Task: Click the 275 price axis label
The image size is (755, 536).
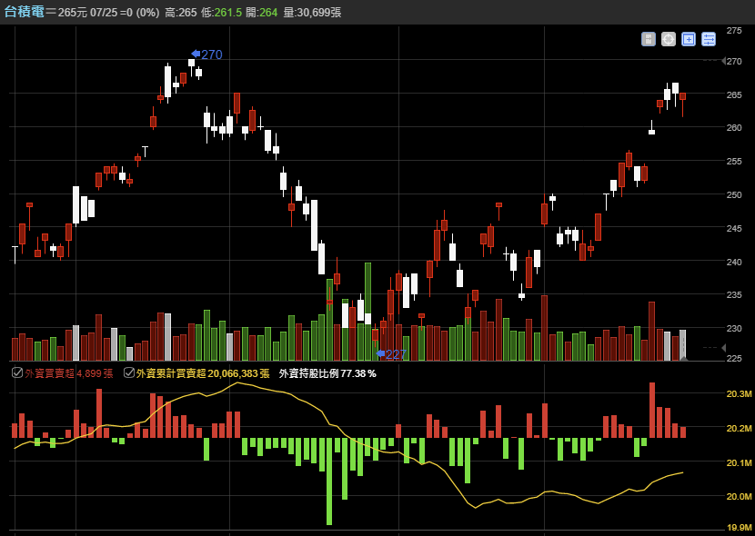Action: [x=734, y=30]
